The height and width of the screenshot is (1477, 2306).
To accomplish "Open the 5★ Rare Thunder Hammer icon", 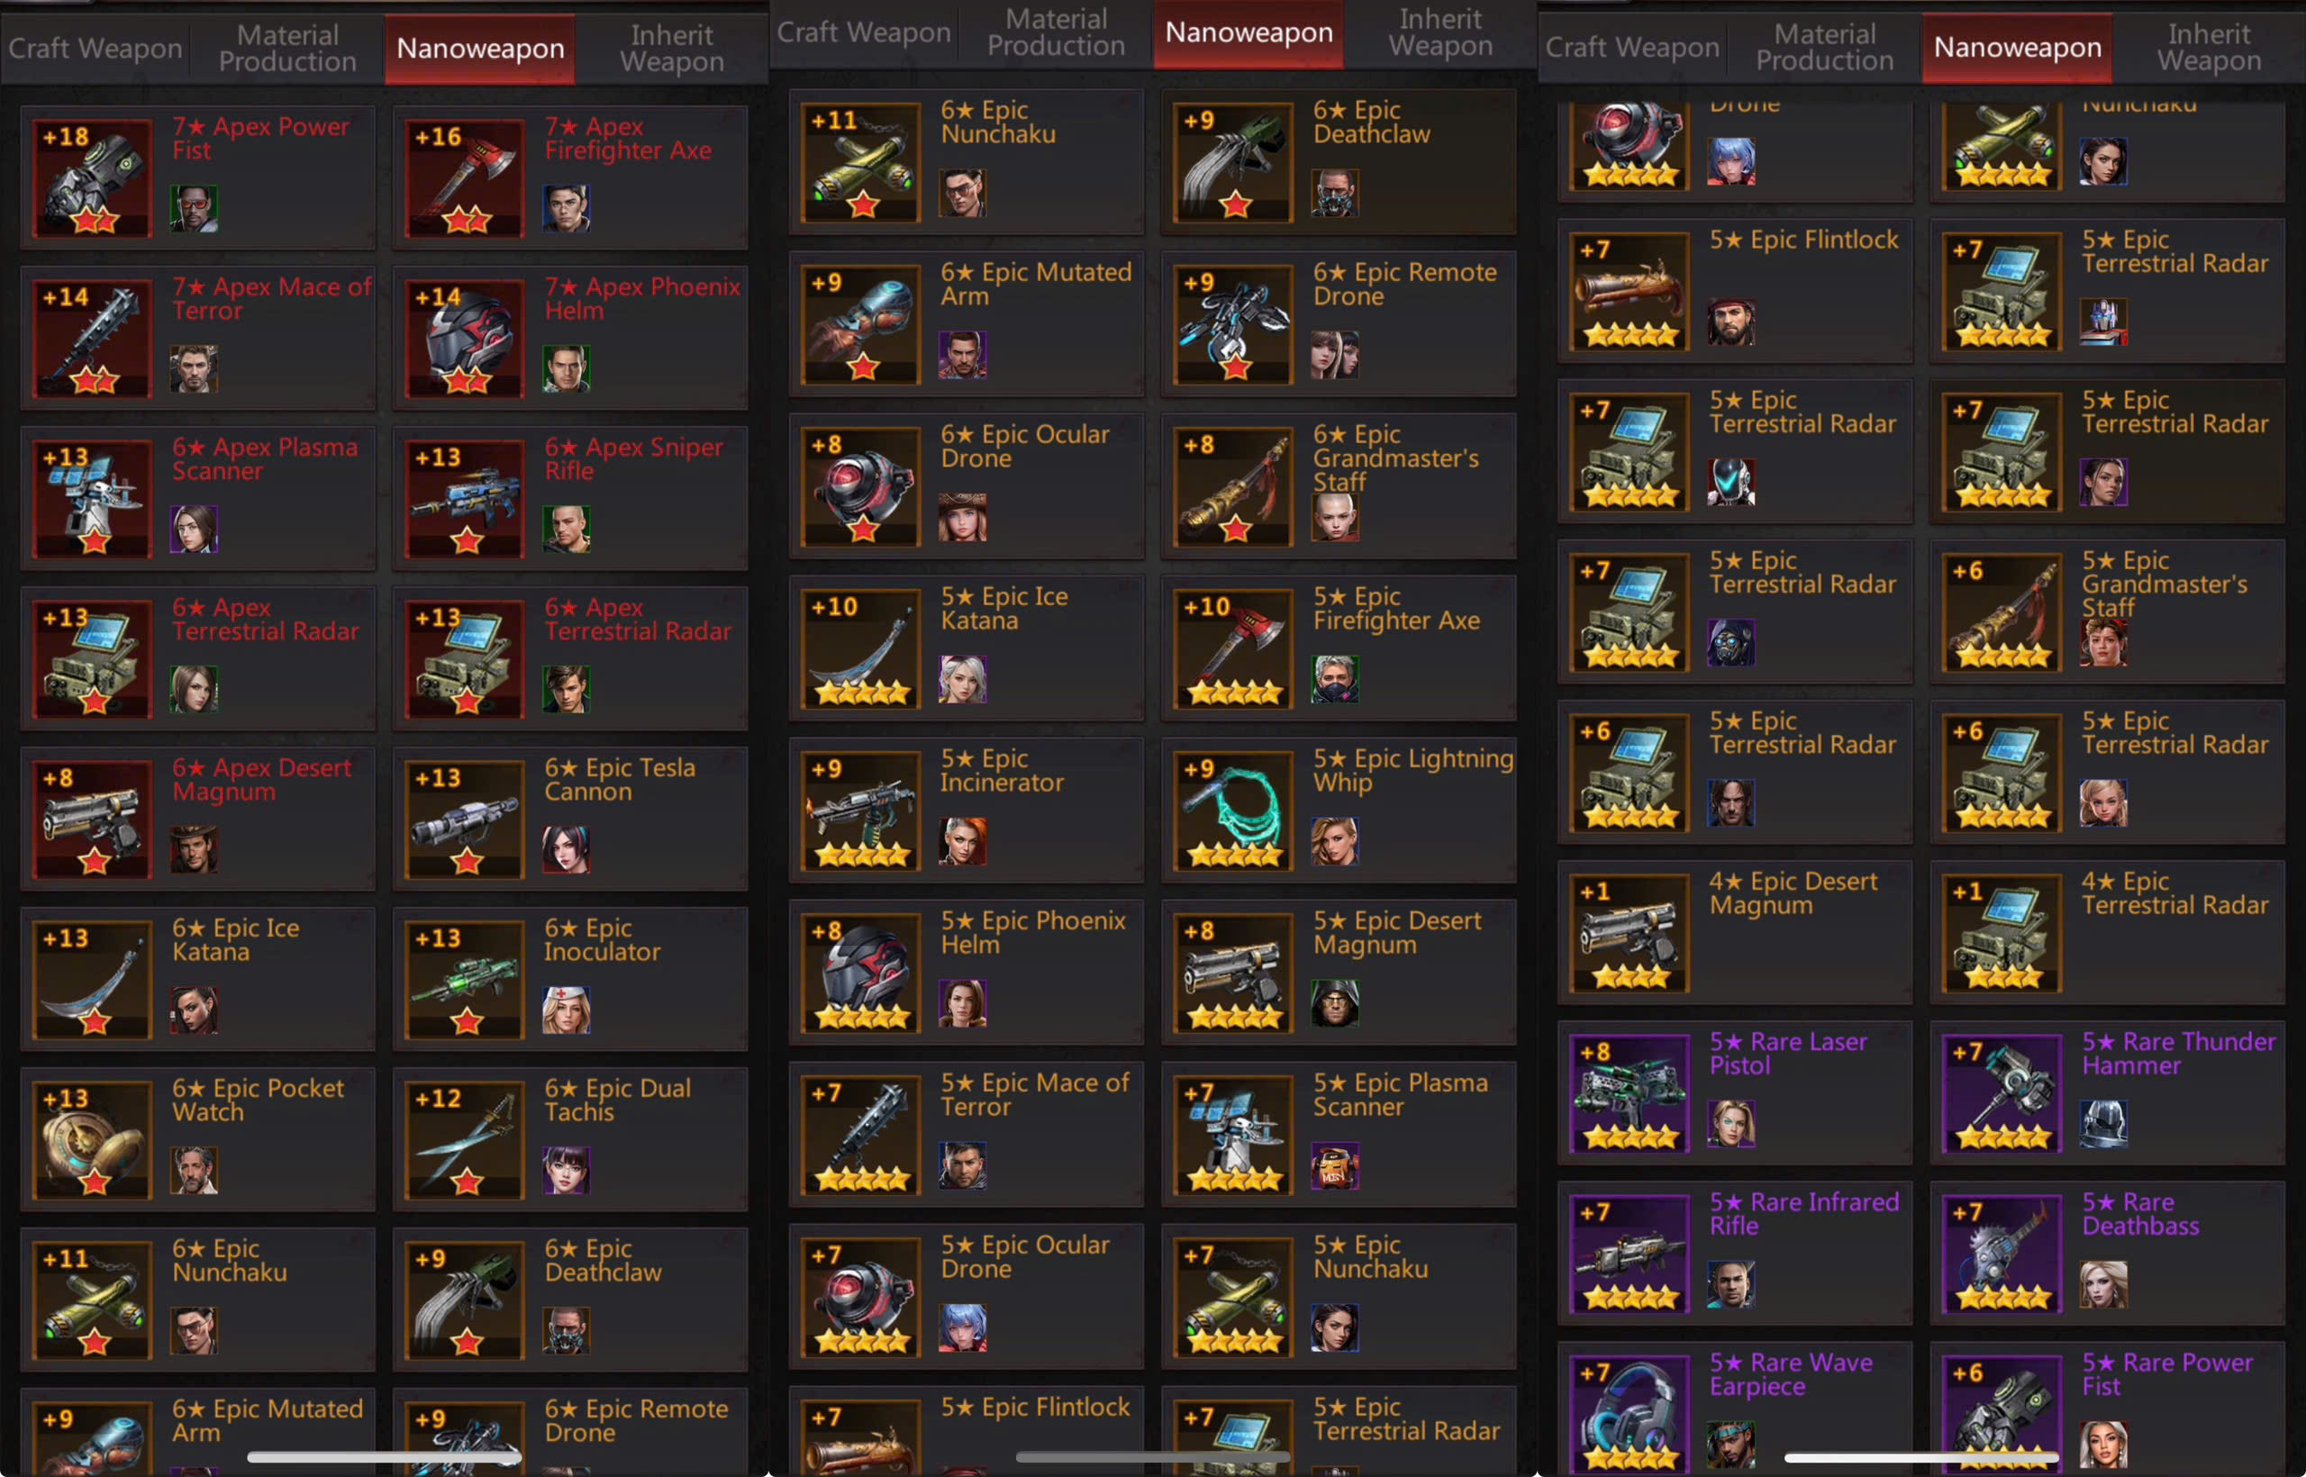I will 2002,1092.
